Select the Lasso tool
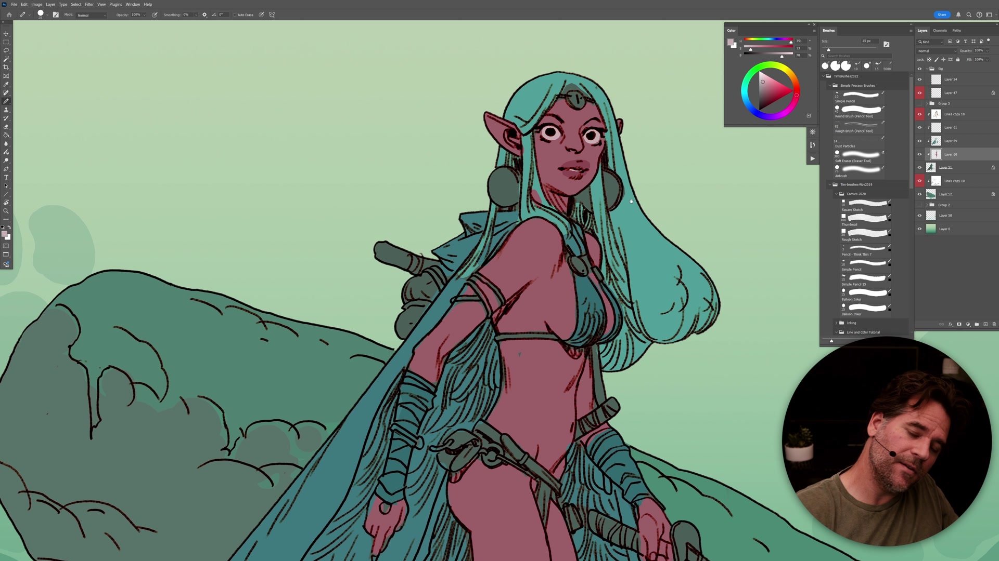Viewport: 999px width, 561px height. 6,50
